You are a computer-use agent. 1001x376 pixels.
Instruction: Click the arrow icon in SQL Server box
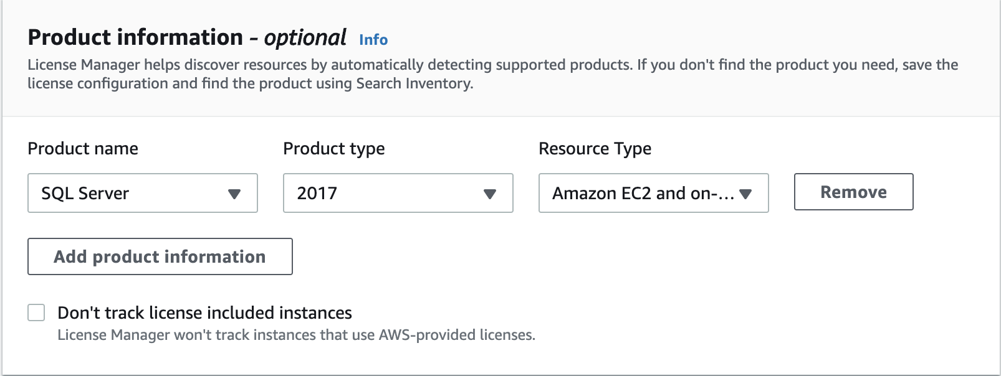(234, 194)
